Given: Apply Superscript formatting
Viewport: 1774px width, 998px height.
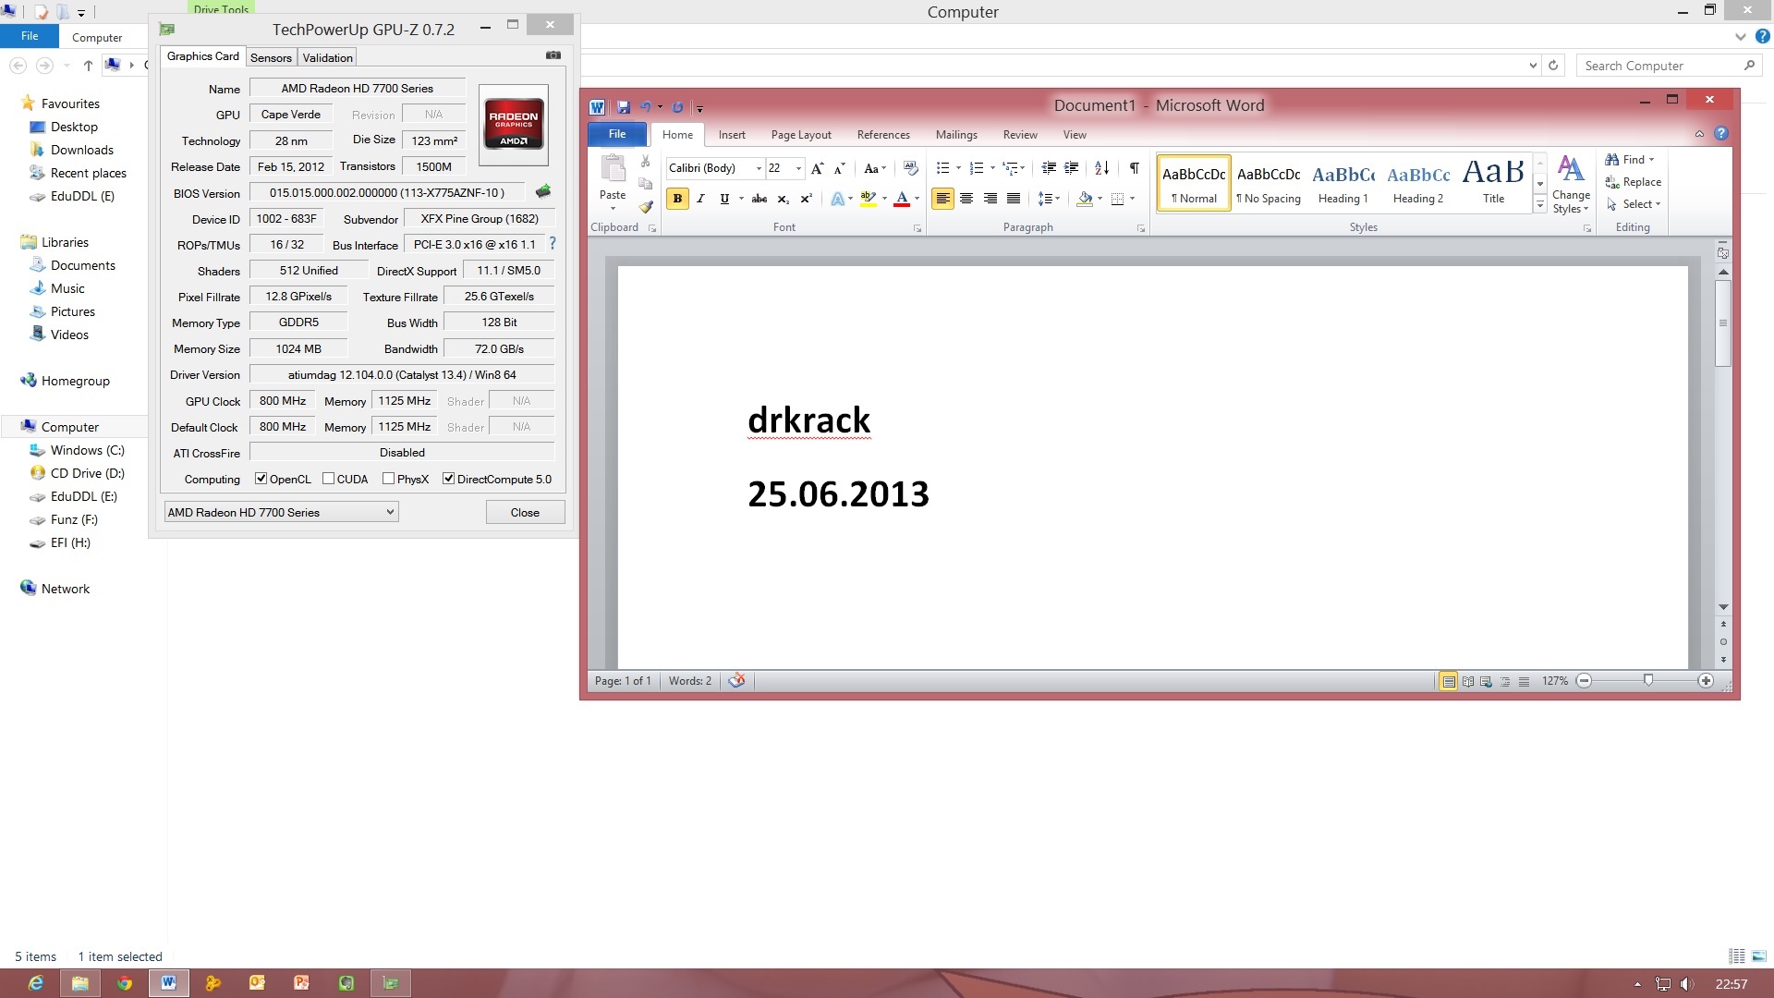Looking at the screenshot, I should click(806, 199).
